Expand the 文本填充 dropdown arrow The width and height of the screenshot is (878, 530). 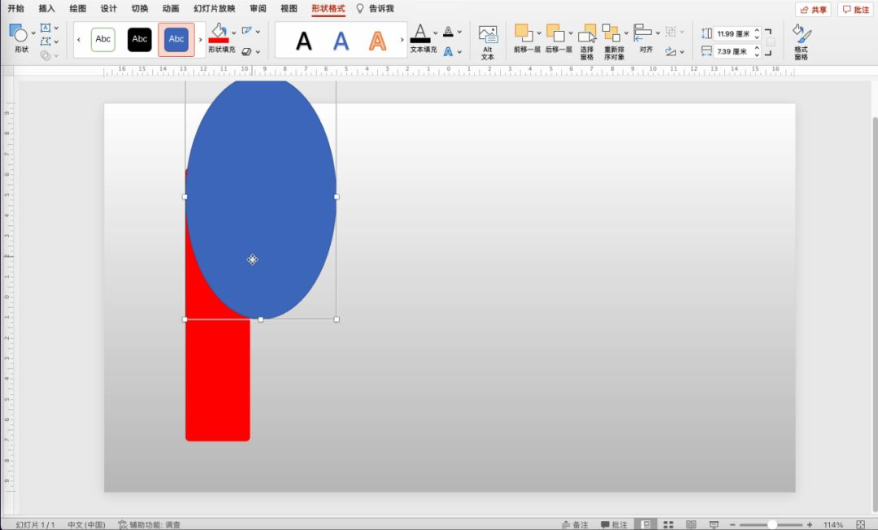pos(435,33)
